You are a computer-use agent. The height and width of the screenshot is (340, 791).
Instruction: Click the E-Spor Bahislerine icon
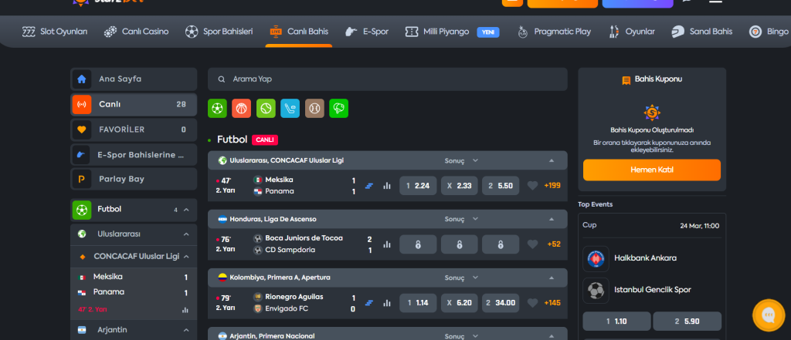pyautogui.click(x=82, y=155)
